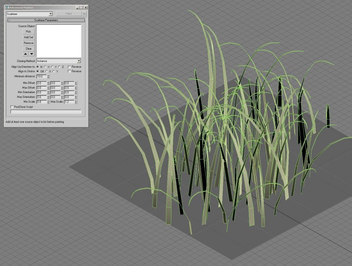This screenshot has height=266, width=352.
Task: Click the second Max Orientation spinner arrows
Action: point(62,97)
